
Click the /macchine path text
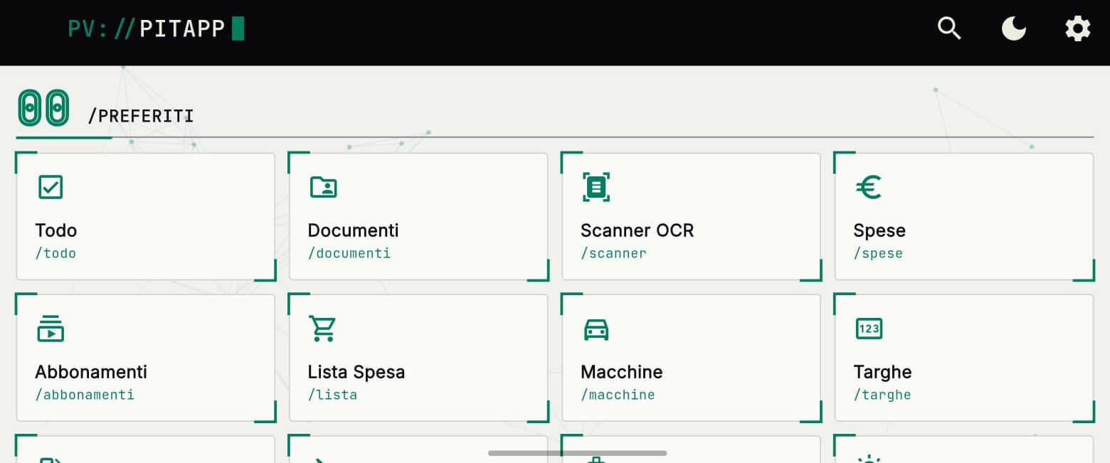click(x=618, y=395)
